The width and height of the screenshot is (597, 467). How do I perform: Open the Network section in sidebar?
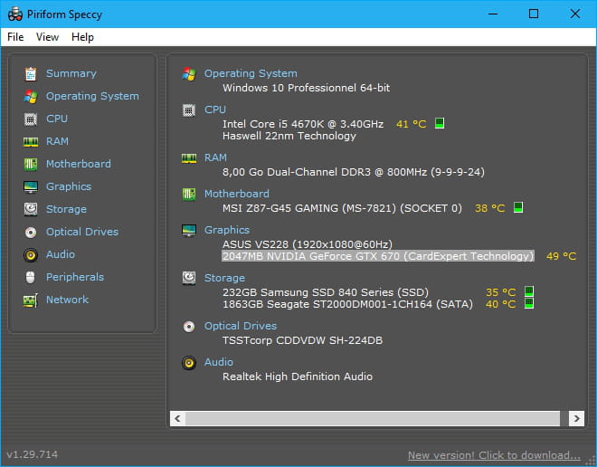click(x=67, y=300)
